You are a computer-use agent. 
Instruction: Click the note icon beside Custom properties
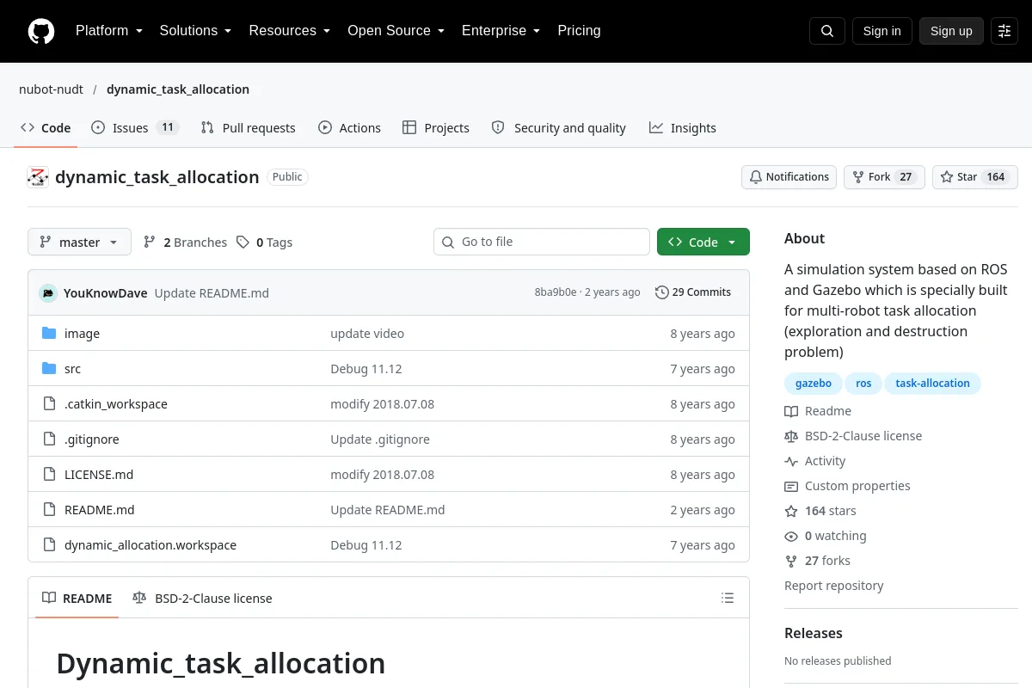click(x=791, y=486)
